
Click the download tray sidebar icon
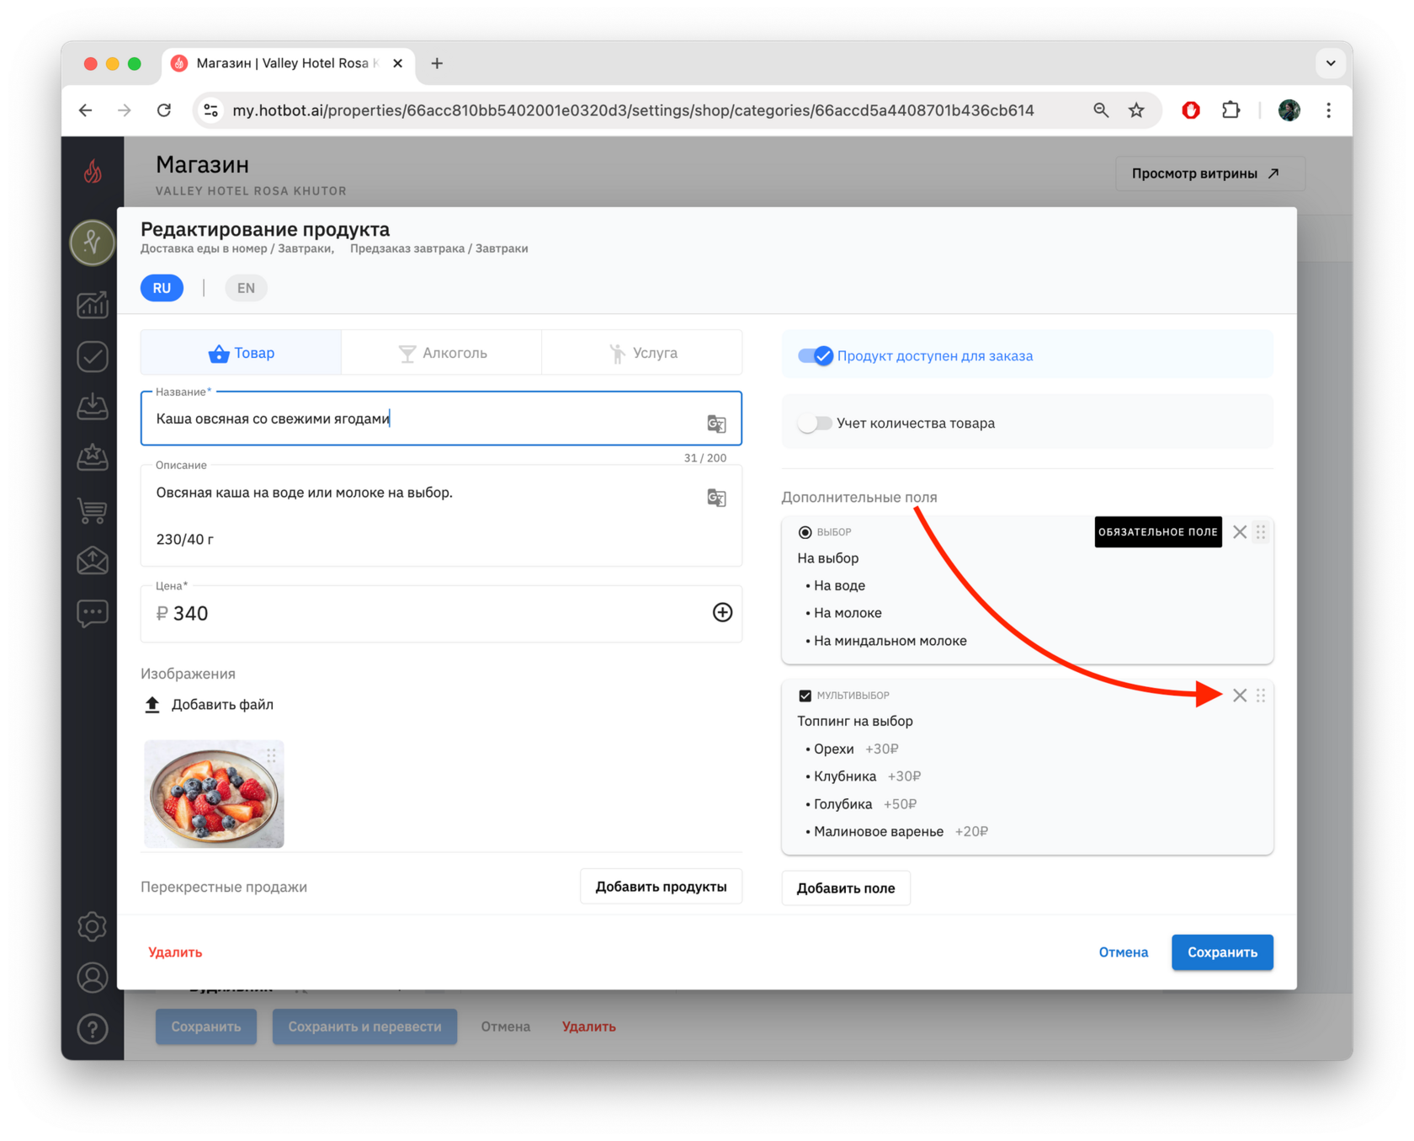pyautogui.click(x=93, y=408)
